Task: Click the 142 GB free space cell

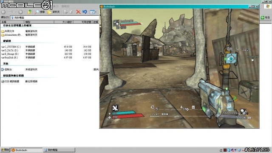Action: (87, 50)
